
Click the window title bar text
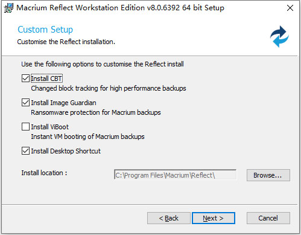(x=120, y=8)
